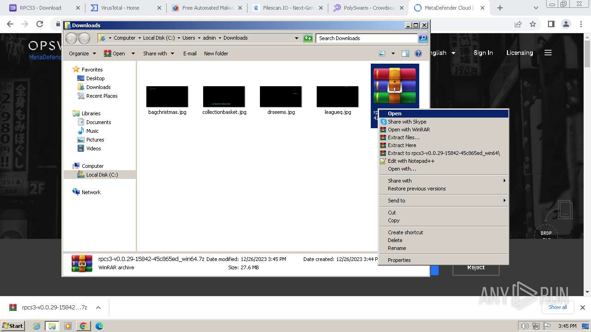591x332 pixels.
Task: Click the change view icon in toolbar
Action: pyautogui.click(x=382, y=53)
